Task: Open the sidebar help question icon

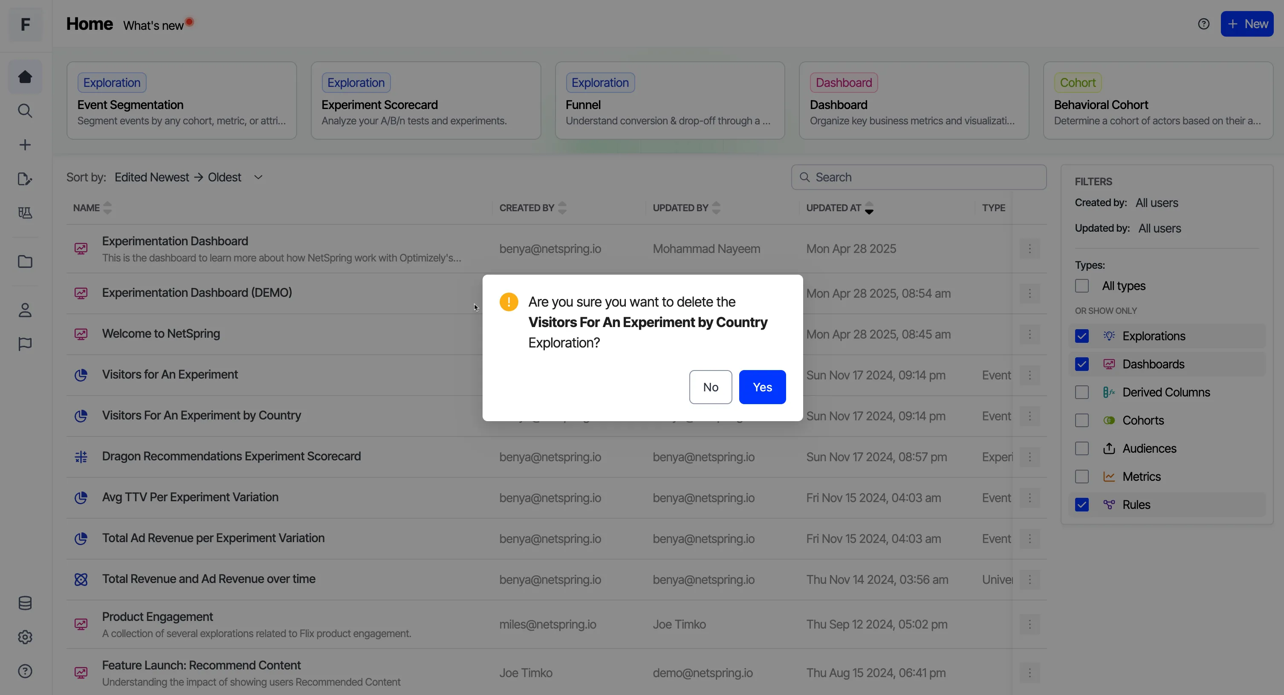Action: click(x=25, y=671)
